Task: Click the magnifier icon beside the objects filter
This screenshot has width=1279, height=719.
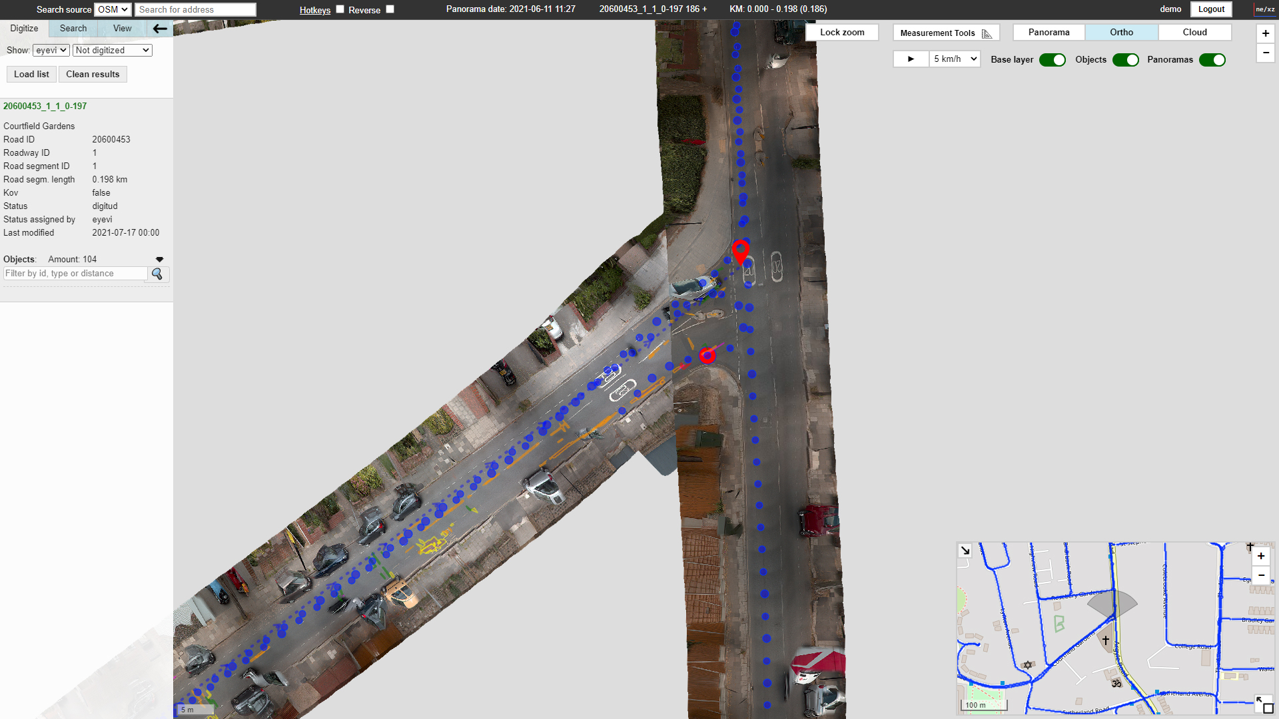Action: coord(157,274)
